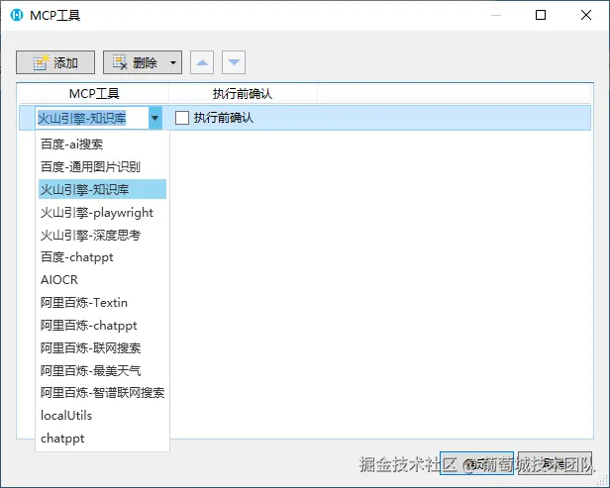Viewport: 610px width, 488px height.
Task: Select 火山引擎-深度思考 from the list
Action: [x=102, y=235]
